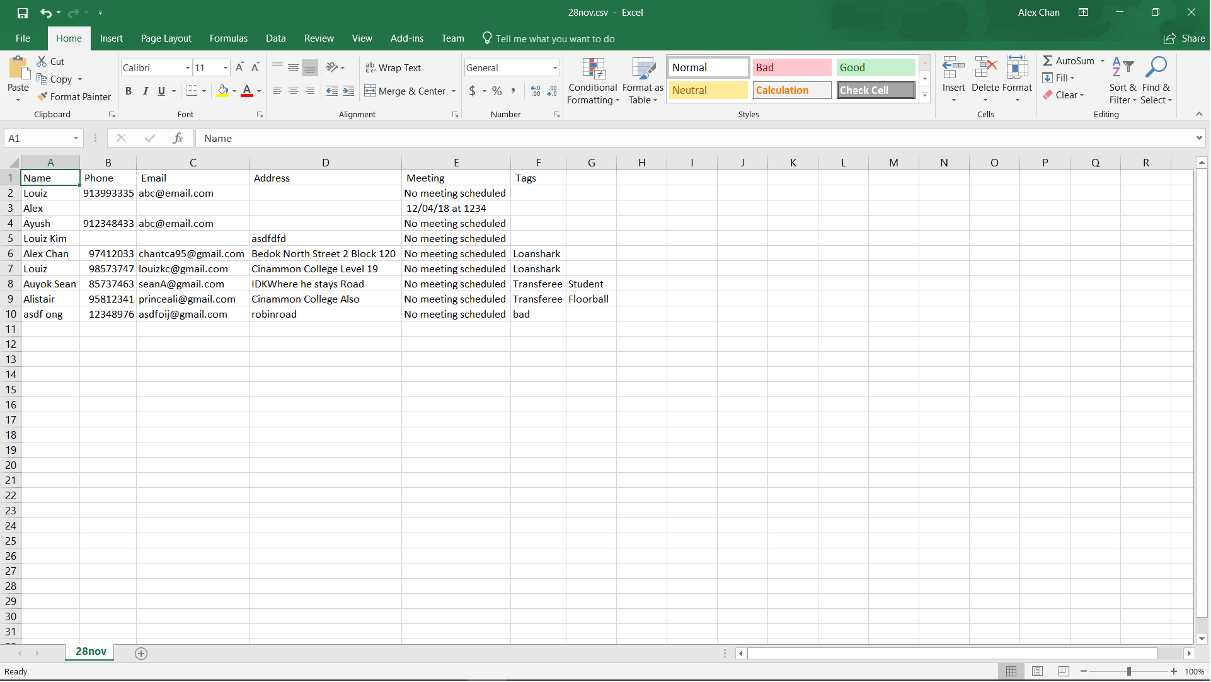The width and height of the screenshot is (1211, 682).
Task: Apply Comma Style number format
Action: click(x=514, y=91)
